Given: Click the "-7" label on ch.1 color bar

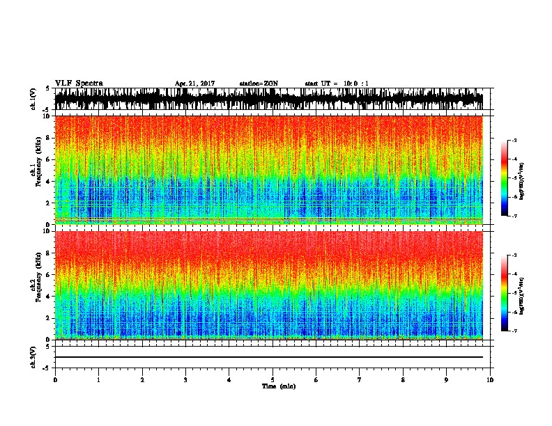Looking at the screenshot, I should 514,216.
